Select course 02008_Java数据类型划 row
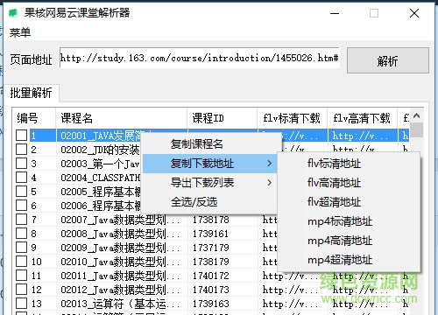This screenshot has height=315, width=438. [120, 234]
